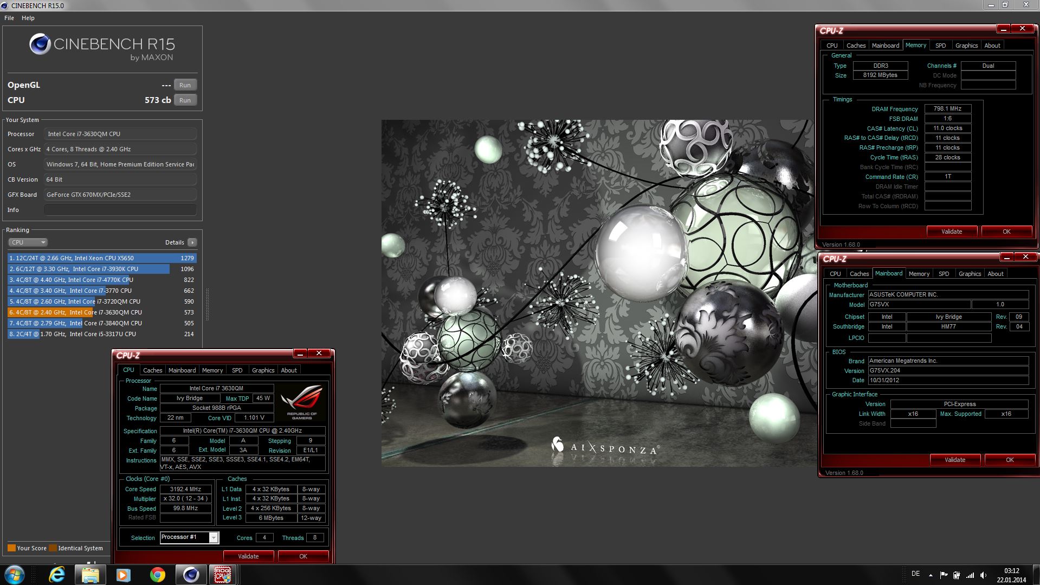This screenshot has width=1040, height=585.
Task: Click OK in the Memory CPU-Z window
Action: (x=1006, y=232)
